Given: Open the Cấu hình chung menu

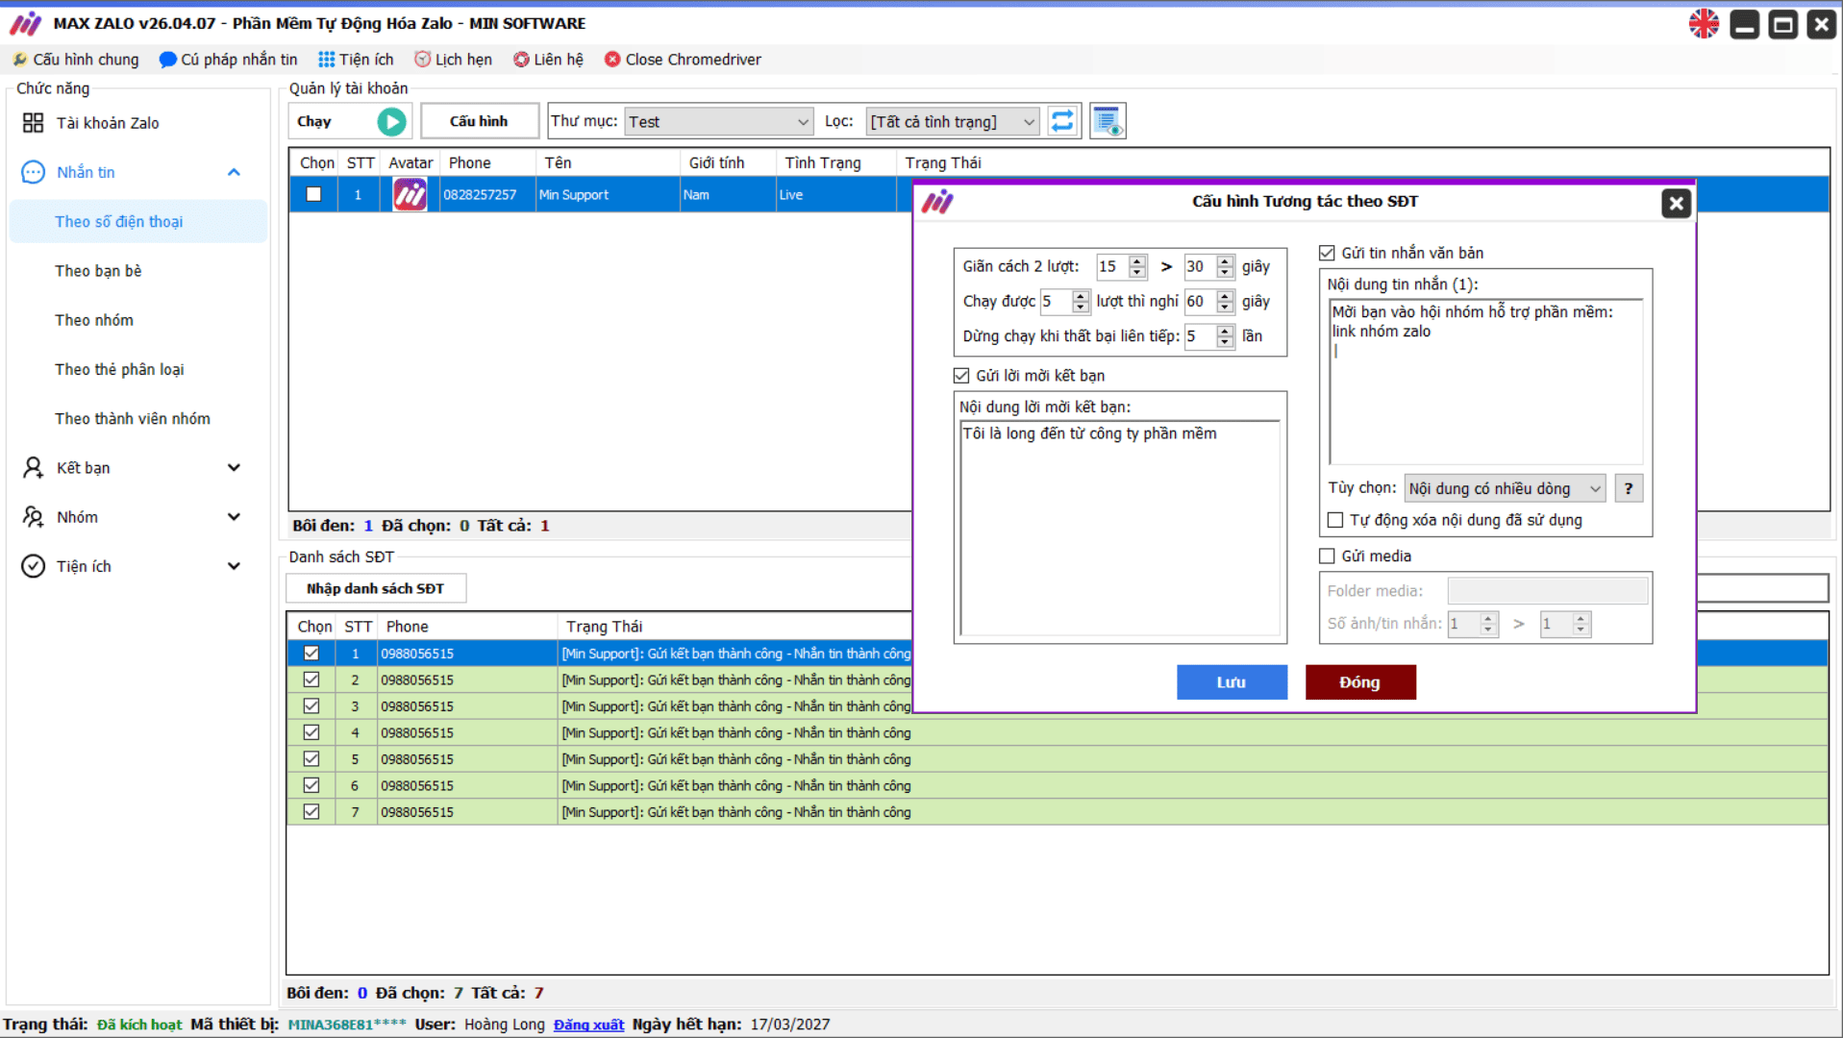Looking at the screenshot, I should click(76, 60).
